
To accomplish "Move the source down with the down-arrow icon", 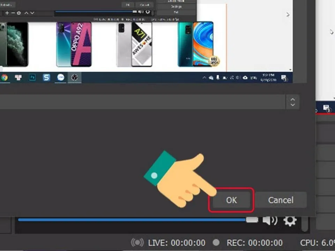I will [31, 13].
